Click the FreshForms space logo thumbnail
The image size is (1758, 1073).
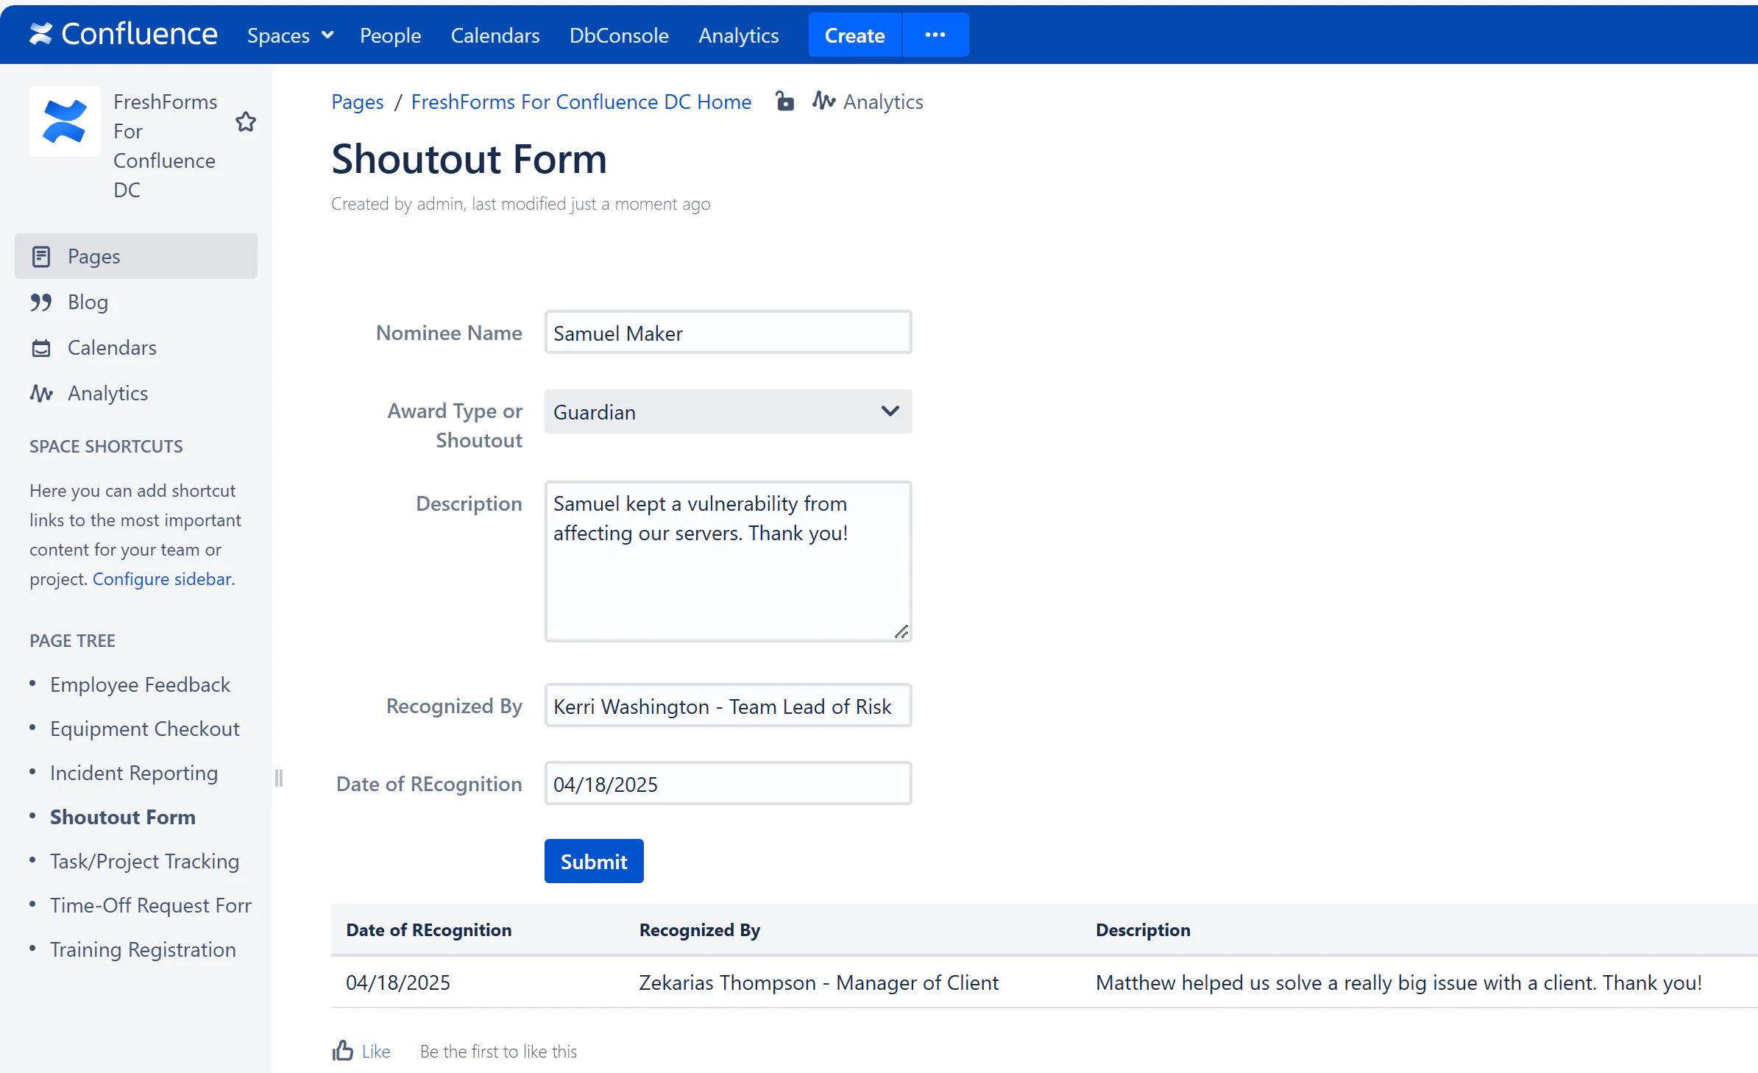click(65, 121)
